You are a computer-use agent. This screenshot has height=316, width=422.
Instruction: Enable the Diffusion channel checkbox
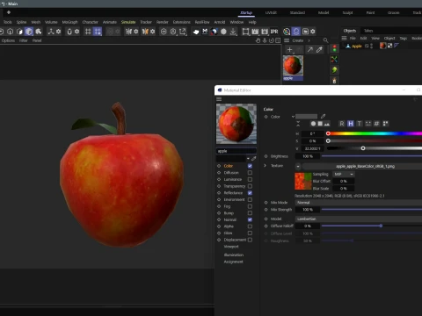tap(250, 173)
